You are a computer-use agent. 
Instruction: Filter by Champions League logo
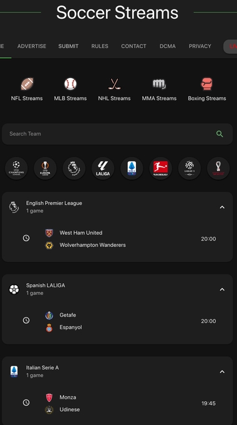pyautogui.click(x=16, y=168)
